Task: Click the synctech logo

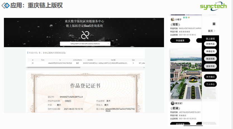Action: click(213, 6)
